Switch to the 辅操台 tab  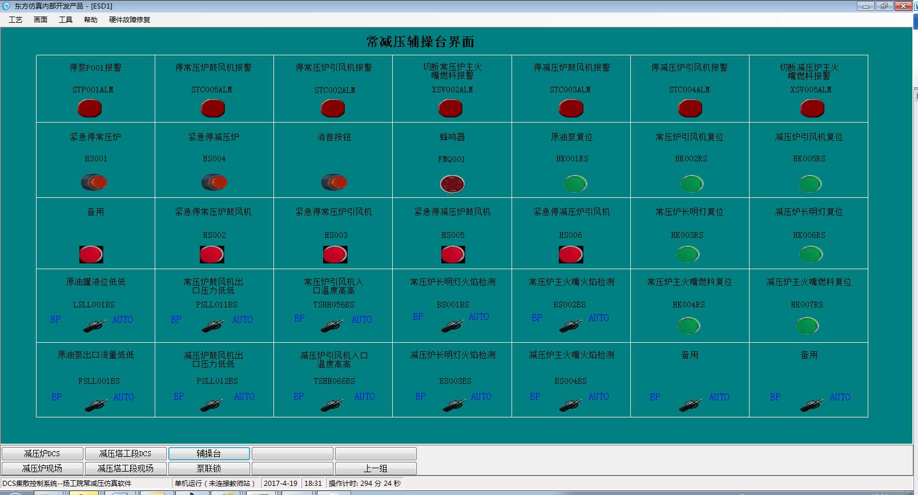[209, 453]
